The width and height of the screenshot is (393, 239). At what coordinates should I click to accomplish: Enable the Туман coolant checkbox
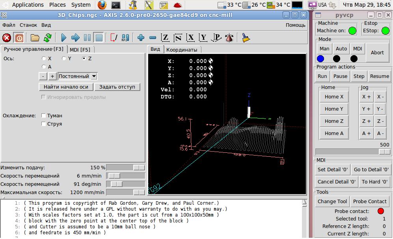(43, 116)
